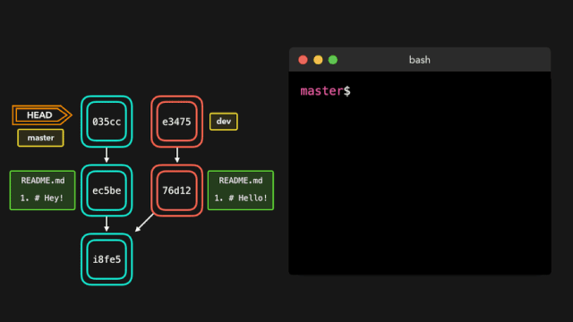Screen dimensions: 573x322
Task: Click arrow between ec5be and i8fe5
Action: [107, 224]
